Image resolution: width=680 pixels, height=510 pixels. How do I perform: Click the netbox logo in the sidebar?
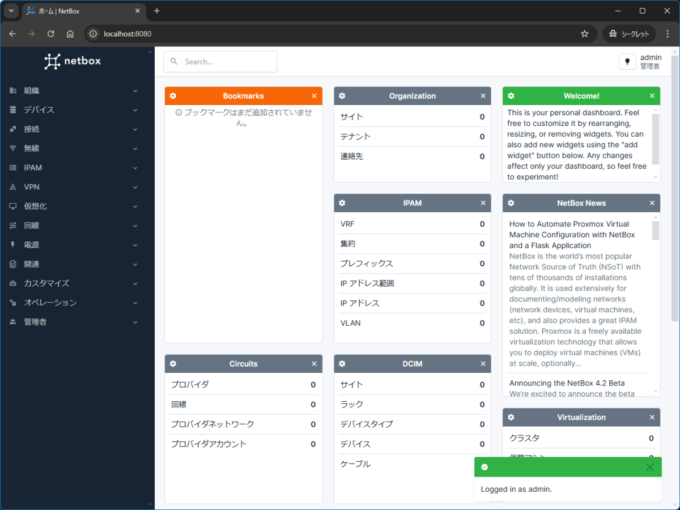pos(73,61)
